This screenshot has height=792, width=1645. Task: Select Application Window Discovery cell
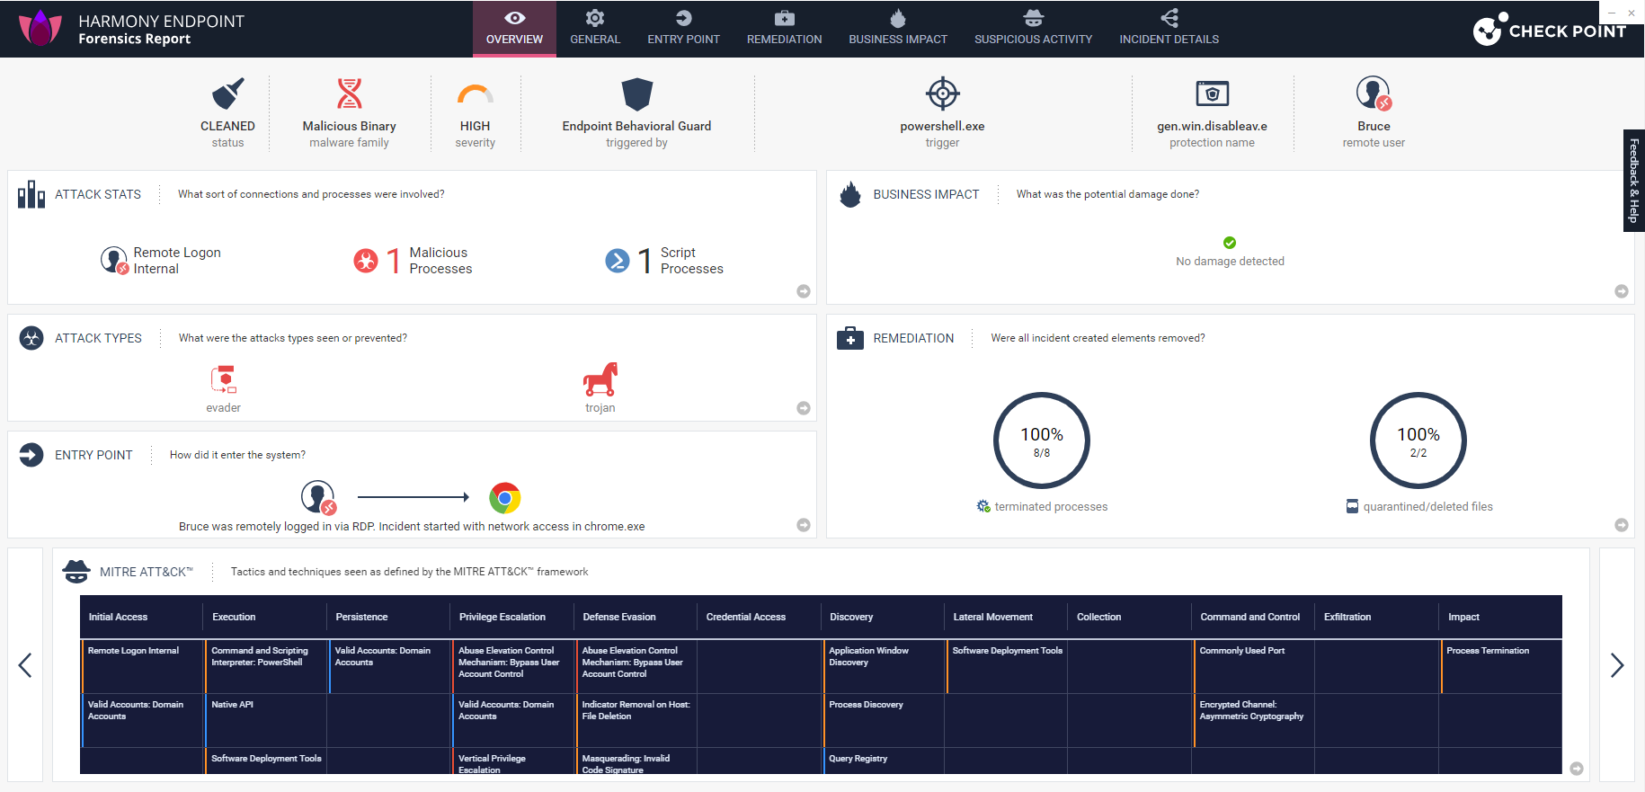884,666
